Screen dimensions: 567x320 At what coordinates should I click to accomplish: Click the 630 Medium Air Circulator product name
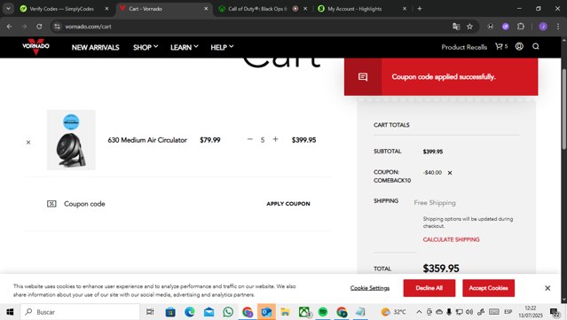pos(147,140)
